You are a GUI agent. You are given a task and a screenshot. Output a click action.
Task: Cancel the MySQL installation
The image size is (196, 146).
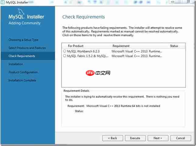180,138
